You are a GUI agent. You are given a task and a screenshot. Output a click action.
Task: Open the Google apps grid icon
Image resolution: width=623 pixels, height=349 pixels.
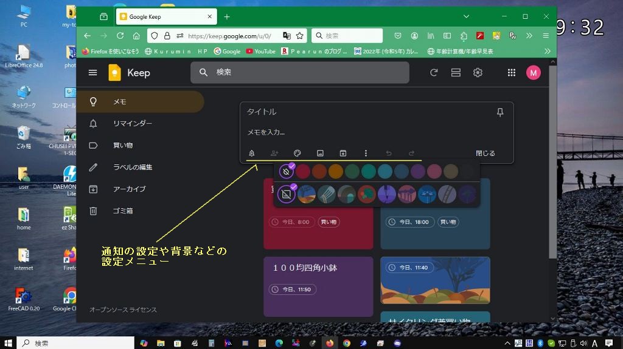[x=512, y=73]
